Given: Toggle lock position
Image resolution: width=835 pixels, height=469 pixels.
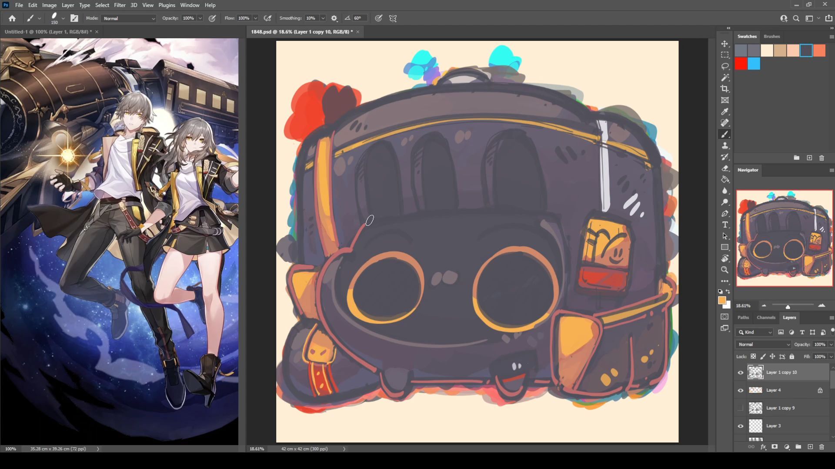Looking at the screenshot, I should (x=772, y=357).
